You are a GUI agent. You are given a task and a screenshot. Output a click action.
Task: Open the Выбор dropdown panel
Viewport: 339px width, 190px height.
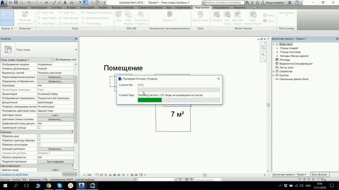point(7,28)
